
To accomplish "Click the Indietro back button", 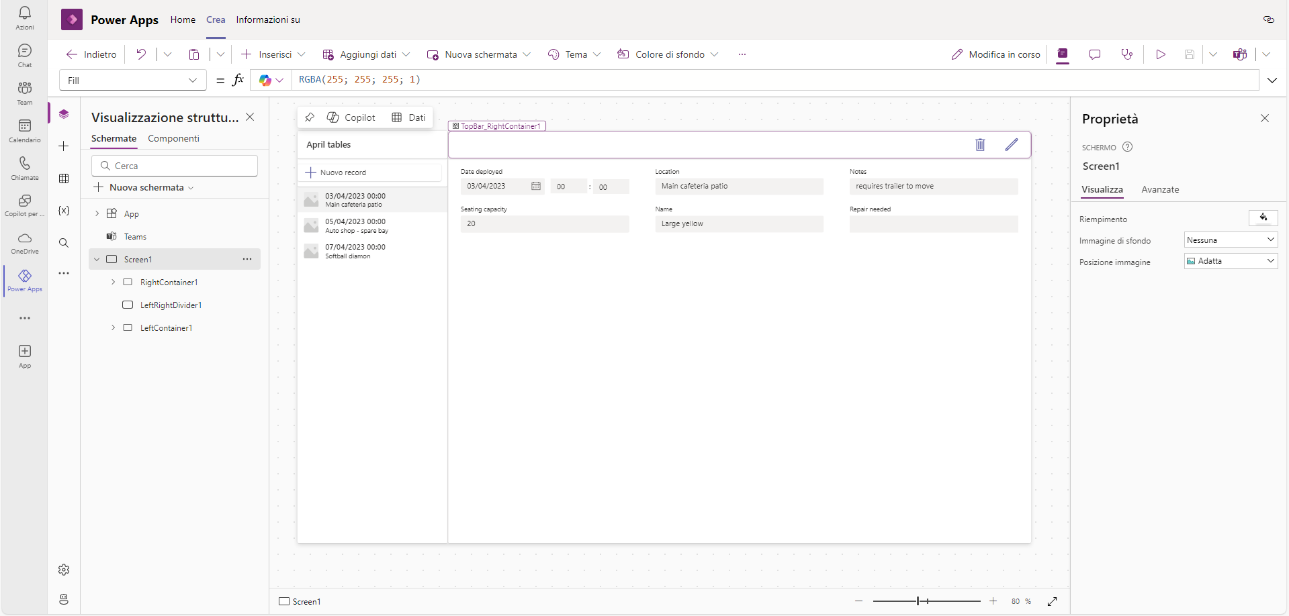I will click(x=91, y=54).
